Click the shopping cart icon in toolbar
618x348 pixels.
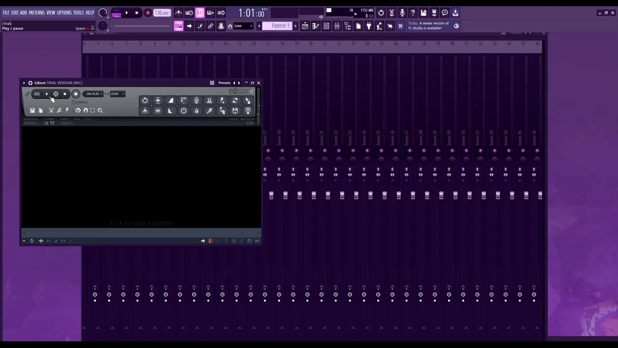point(400,26)
